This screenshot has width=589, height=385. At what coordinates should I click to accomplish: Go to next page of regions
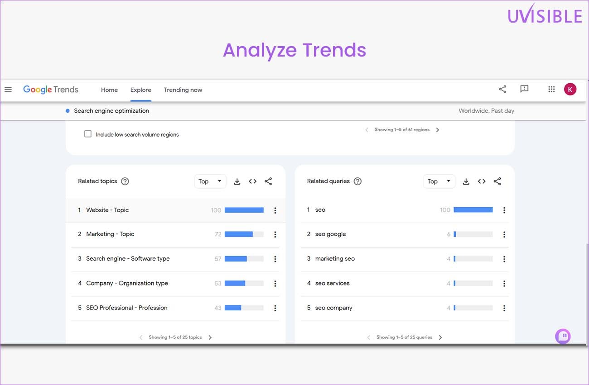click(x=437, y=130)
